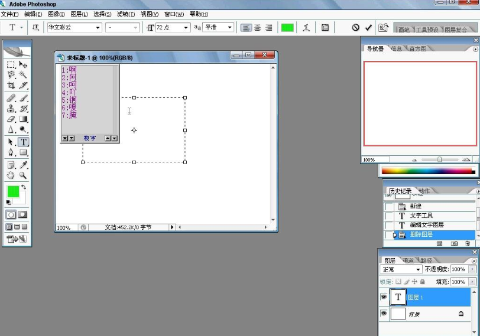Viewport: 480px width, 336px height.
Task: Select the 文字工具 history state
Action: (x=430, y=216)
